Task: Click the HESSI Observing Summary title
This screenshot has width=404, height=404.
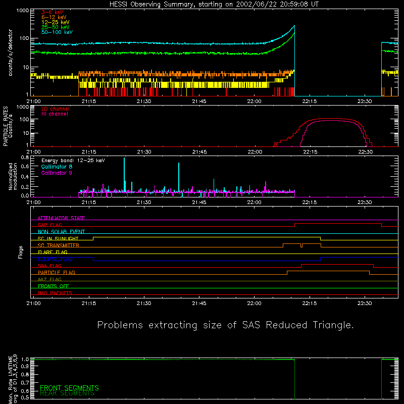Action: (214, 5)
